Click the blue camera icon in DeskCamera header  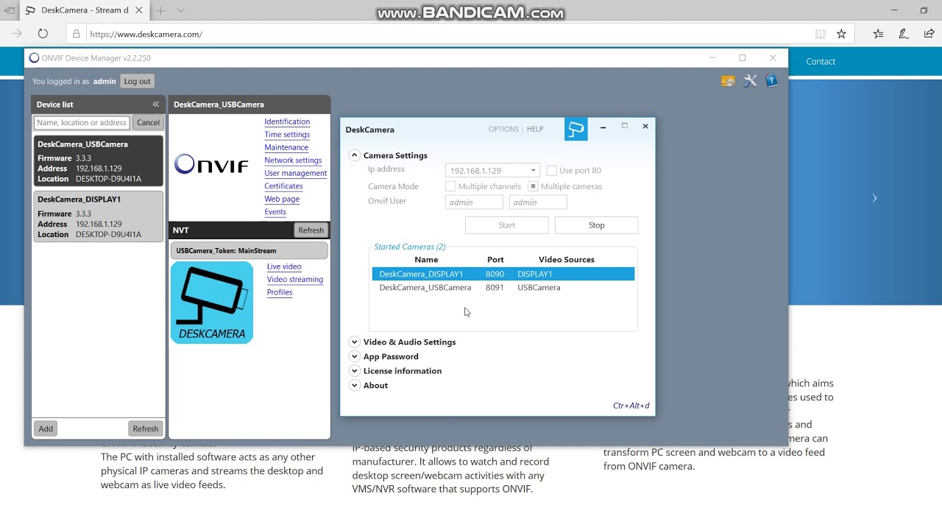[x=576, y=130]
